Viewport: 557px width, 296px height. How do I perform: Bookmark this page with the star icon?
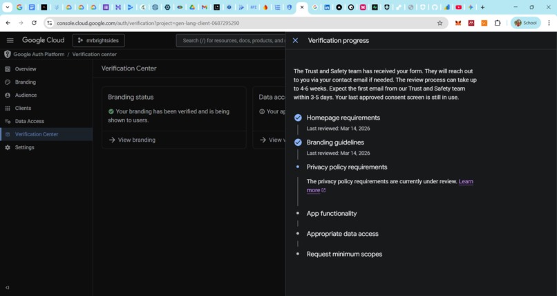pos(440,23)
